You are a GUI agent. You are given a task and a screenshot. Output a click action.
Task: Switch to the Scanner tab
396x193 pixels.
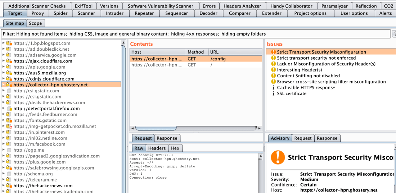(86, 13)
